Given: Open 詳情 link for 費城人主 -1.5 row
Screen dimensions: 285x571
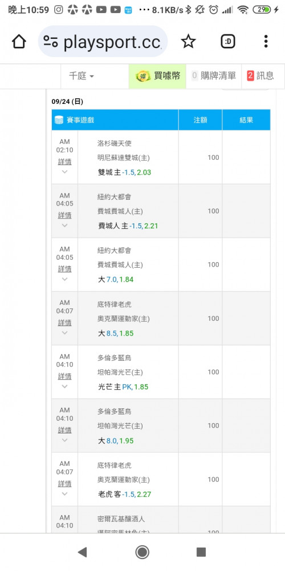Looking at the screenshot, I should (65, 215).
